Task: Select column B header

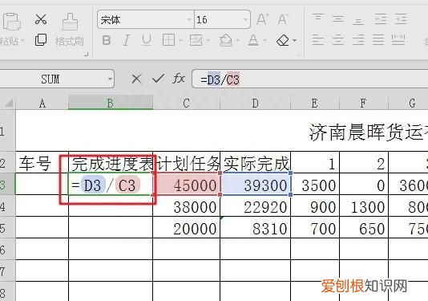Action: pos(111,103)
